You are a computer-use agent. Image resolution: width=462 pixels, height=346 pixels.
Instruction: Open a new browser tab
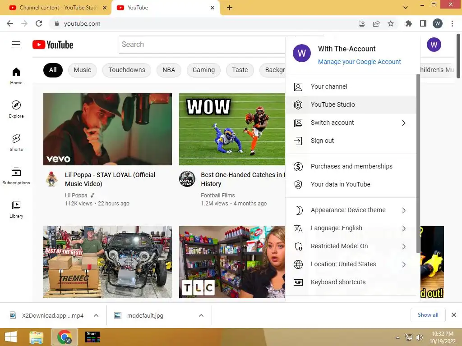(230, 8)
